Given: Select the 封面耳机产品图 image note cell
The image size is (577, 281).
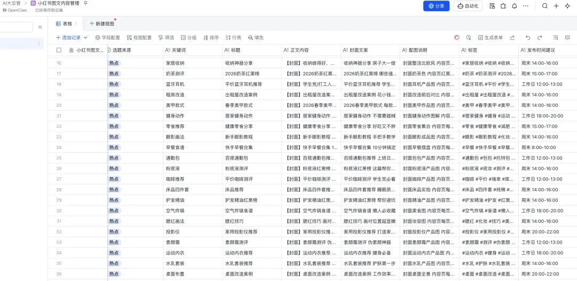Looking at the screenshot, I should point(430,84).
